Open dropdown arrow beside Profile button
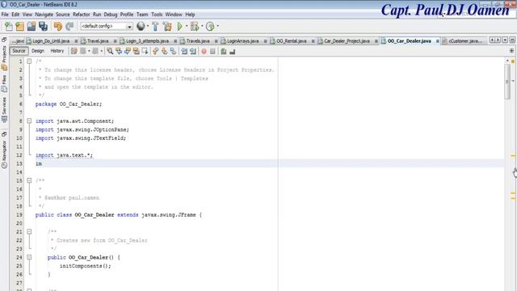 point(217,26)
